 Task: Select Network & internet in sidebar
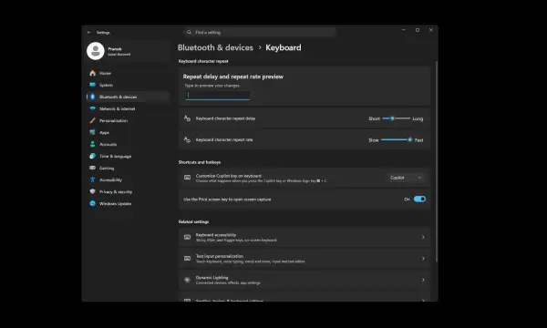[x=128, y=108]
